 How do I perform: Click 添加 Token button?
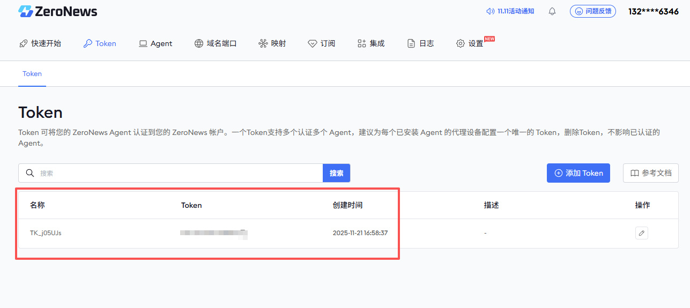coord(578,173)
